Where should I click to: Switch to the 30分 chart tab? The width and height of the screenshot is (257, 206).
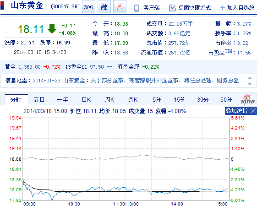tap(203, 100)
